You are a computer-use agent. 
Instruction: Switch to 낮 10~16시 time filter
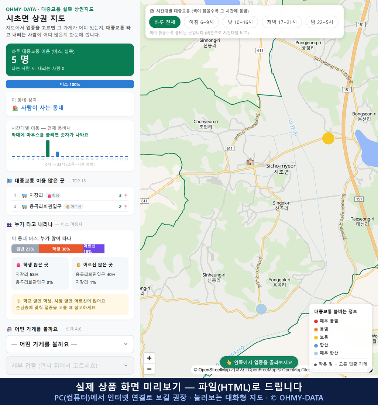pos(240,22)
